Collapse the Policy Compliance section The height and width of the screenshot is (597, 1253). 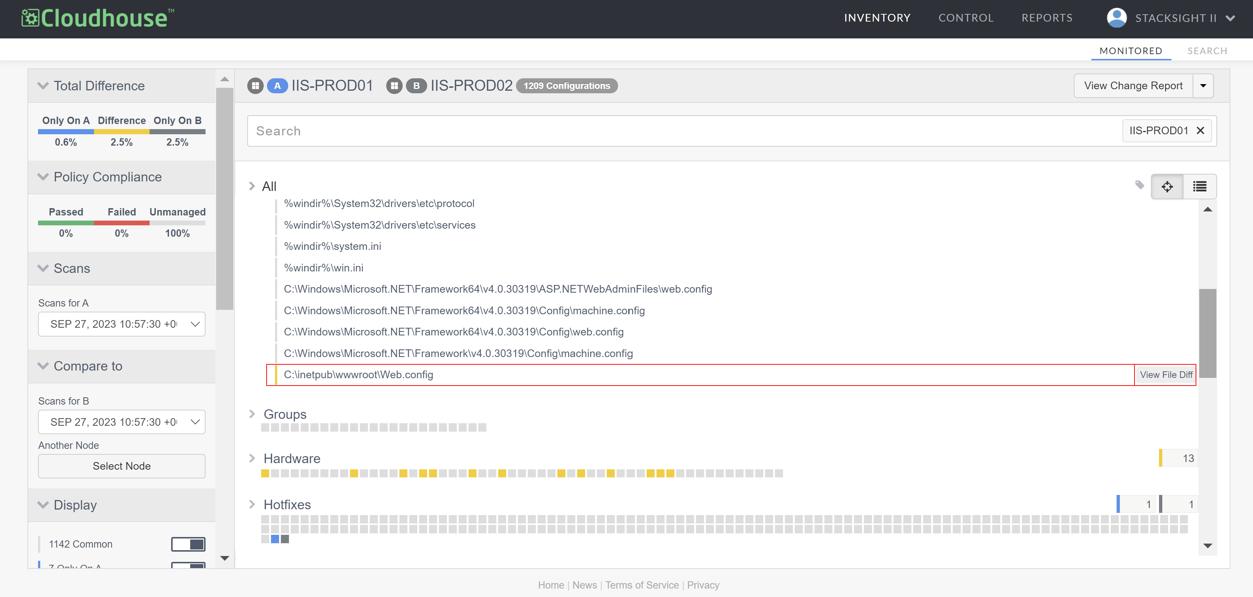pos(43,177)
